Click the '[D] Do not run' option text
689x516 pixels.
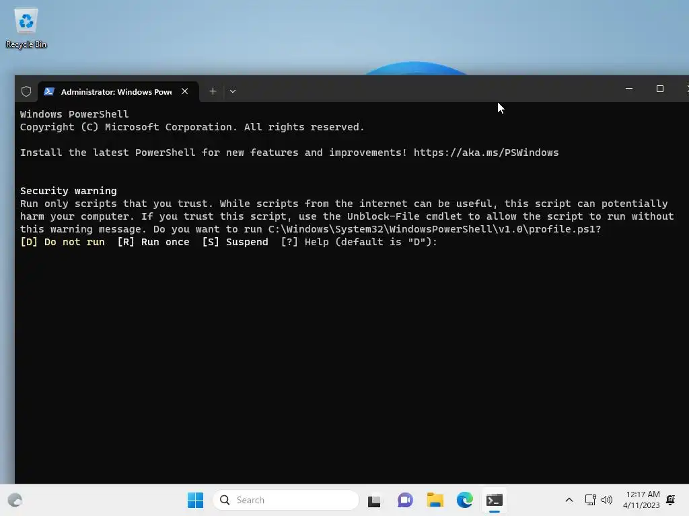click(63, 242)
